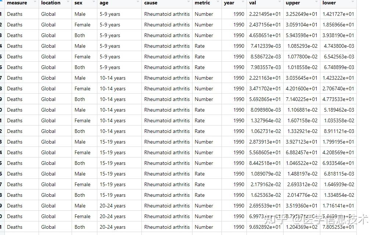
Task: Select first row's Deaths cell
Action: 15,14
